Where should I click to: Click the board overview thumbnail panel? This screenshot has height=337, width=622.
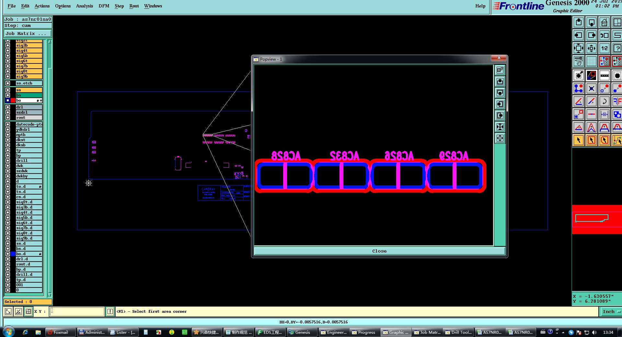coord(597,219)
